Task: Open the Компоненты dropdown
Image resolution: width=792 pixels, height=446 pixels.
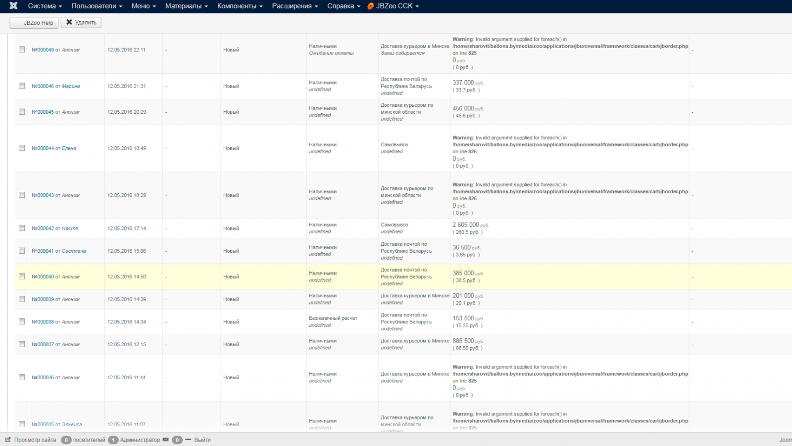Action: click(240, 6)
